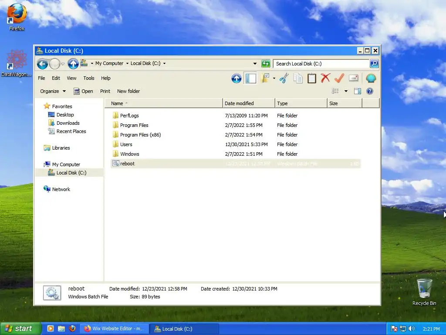Open the Organize dropdown menu
The height and width of the screenshot is (335, 446).
(53, 91)
